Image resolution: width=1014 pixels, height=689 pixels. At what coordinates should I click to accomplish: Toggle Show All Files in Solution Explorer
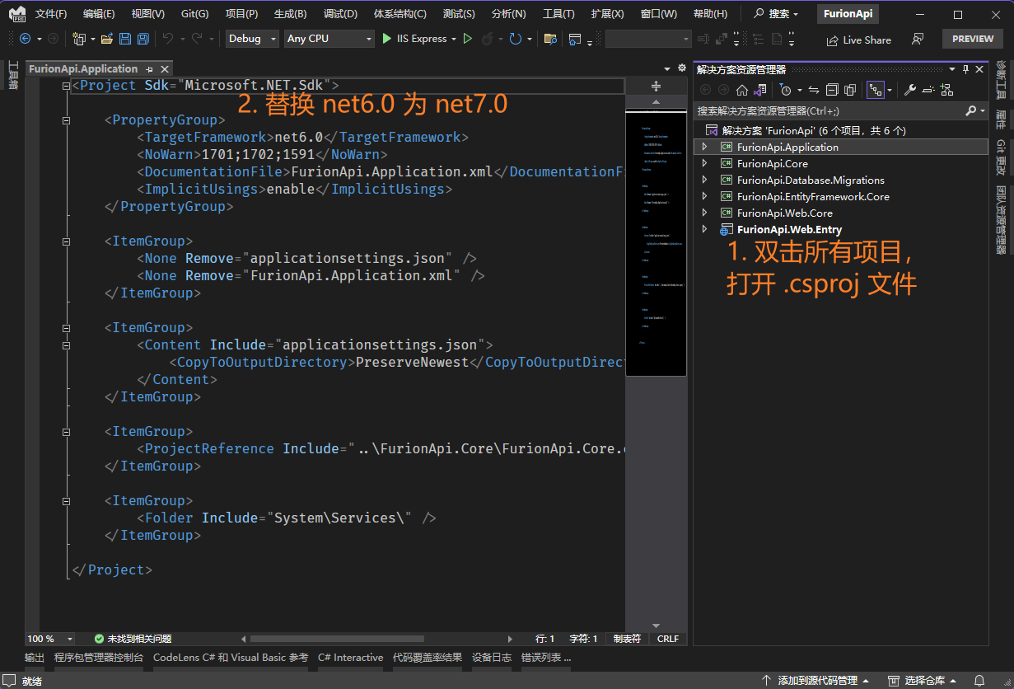[849, 90]
